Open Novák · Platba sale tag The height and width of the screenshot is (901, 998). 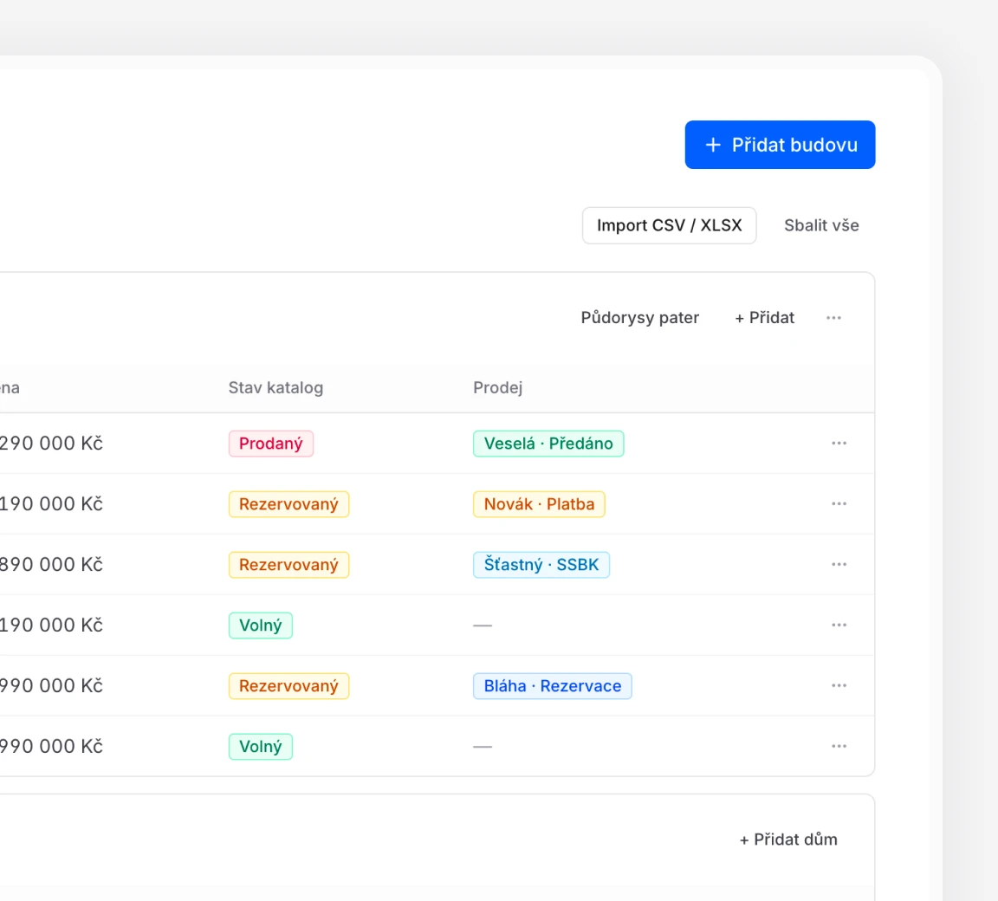(x=539, y=504)
